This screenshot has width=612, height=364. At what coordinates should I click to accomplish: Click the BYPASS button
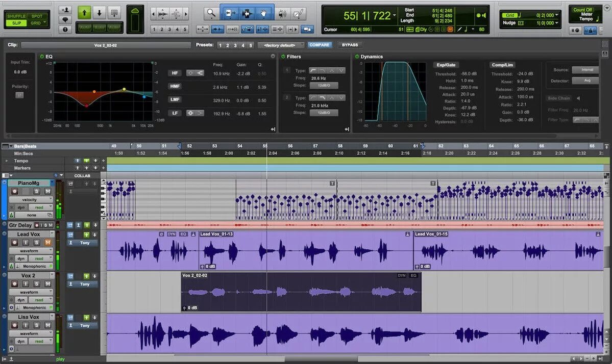tap(350, 45)
